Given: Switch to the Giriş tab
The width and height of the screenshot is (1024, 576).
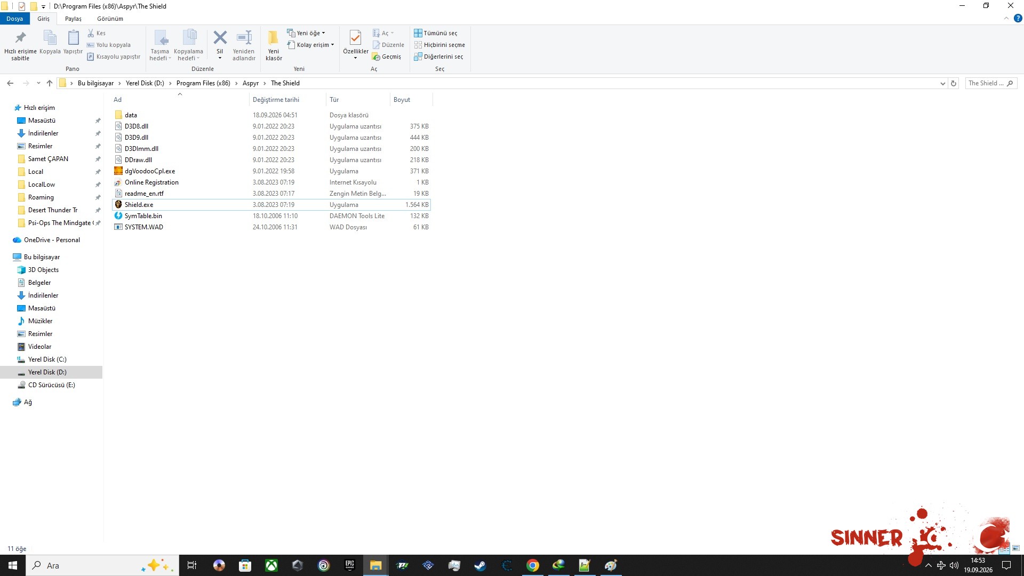Looking at the screenshot, I should 43,19.
